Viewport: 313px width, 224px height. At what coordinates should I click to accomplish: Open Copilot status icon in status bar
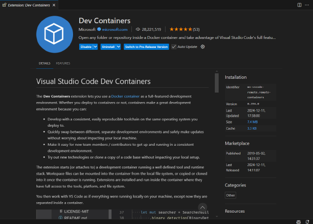click(298, 222)
